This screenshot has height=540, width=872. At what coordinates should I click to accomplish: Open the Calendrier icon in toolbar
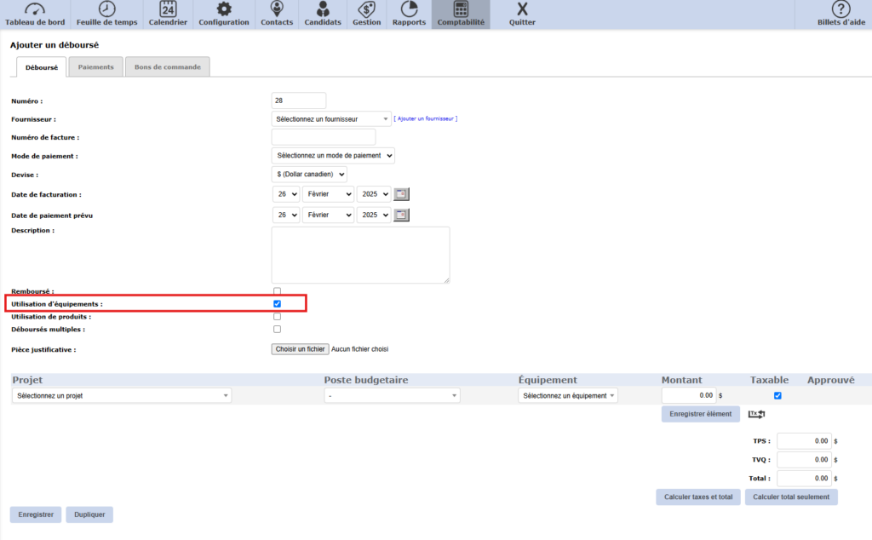click(168, 9)
